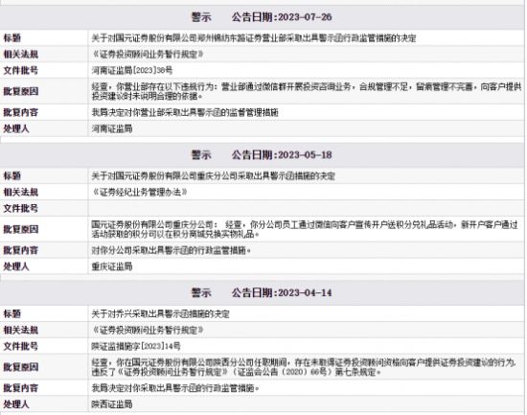Click the 文件批号 label in the 2023-07-26 section
The height and width of the screenshot is (415, 527).
click(x=20, y=70)
